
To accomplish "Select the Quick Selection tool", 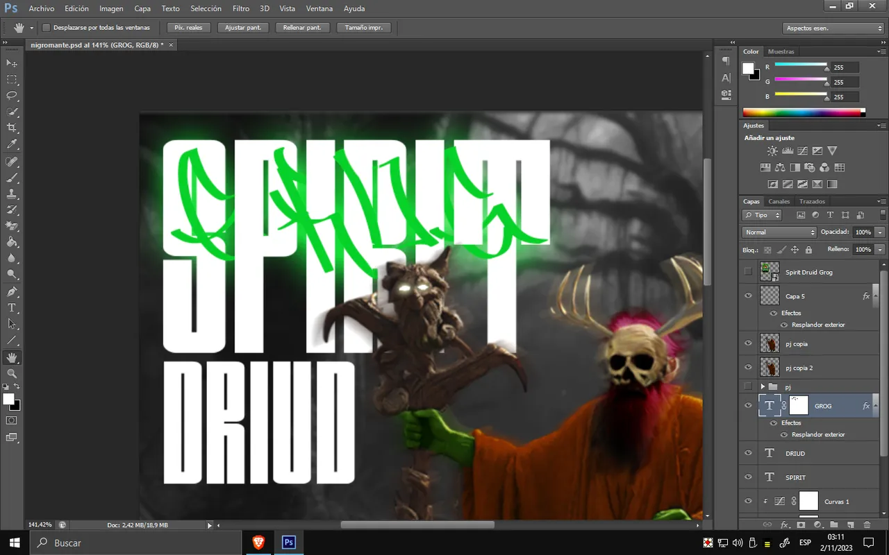I will coord(12,112).
